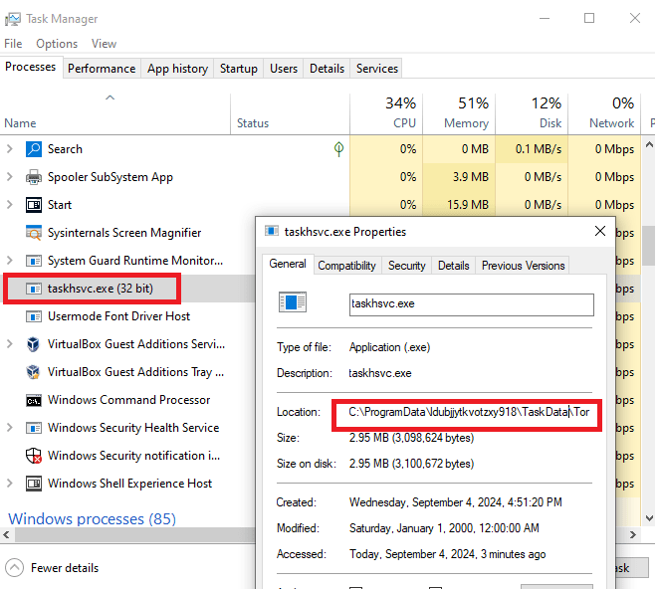Open the Security tab in Properties

coord(406,266)
